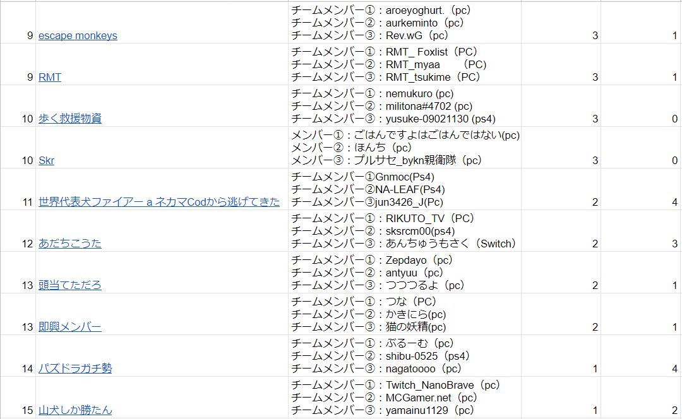Open the 即興メンバー team link

[x=70, y=327]
